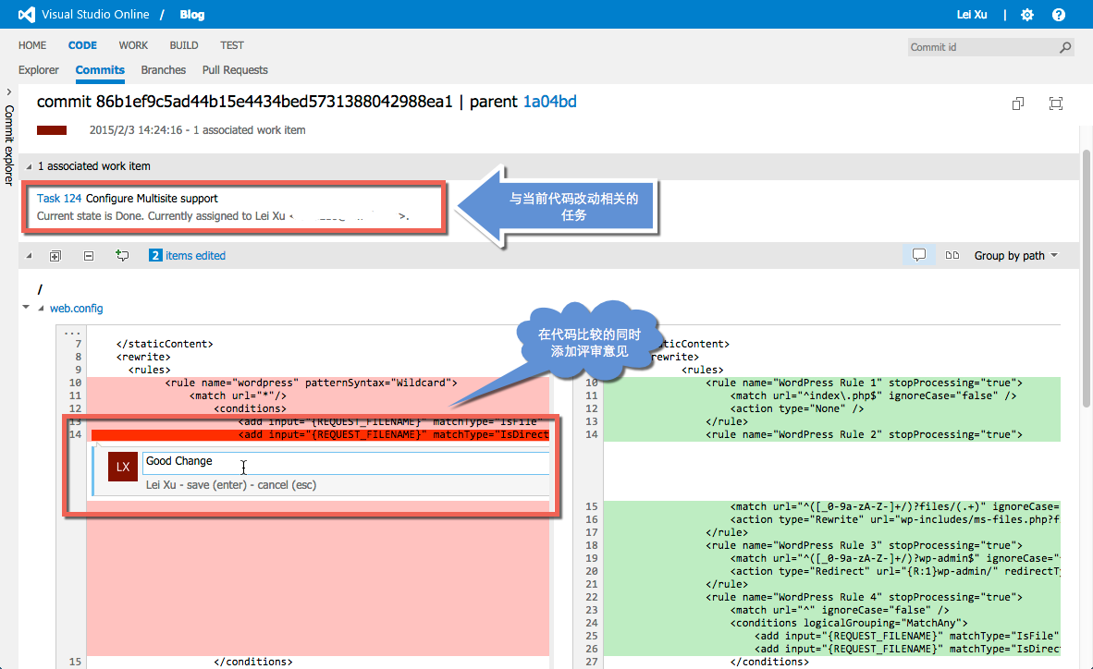Click into the Good Change comment field
The image size is (1093, 669).
click(x=346, y=463)
